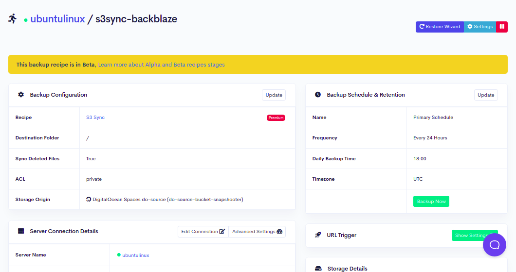
Task: Select the DigitalOcean Spaces do-source text
Action: coord(168,200)
